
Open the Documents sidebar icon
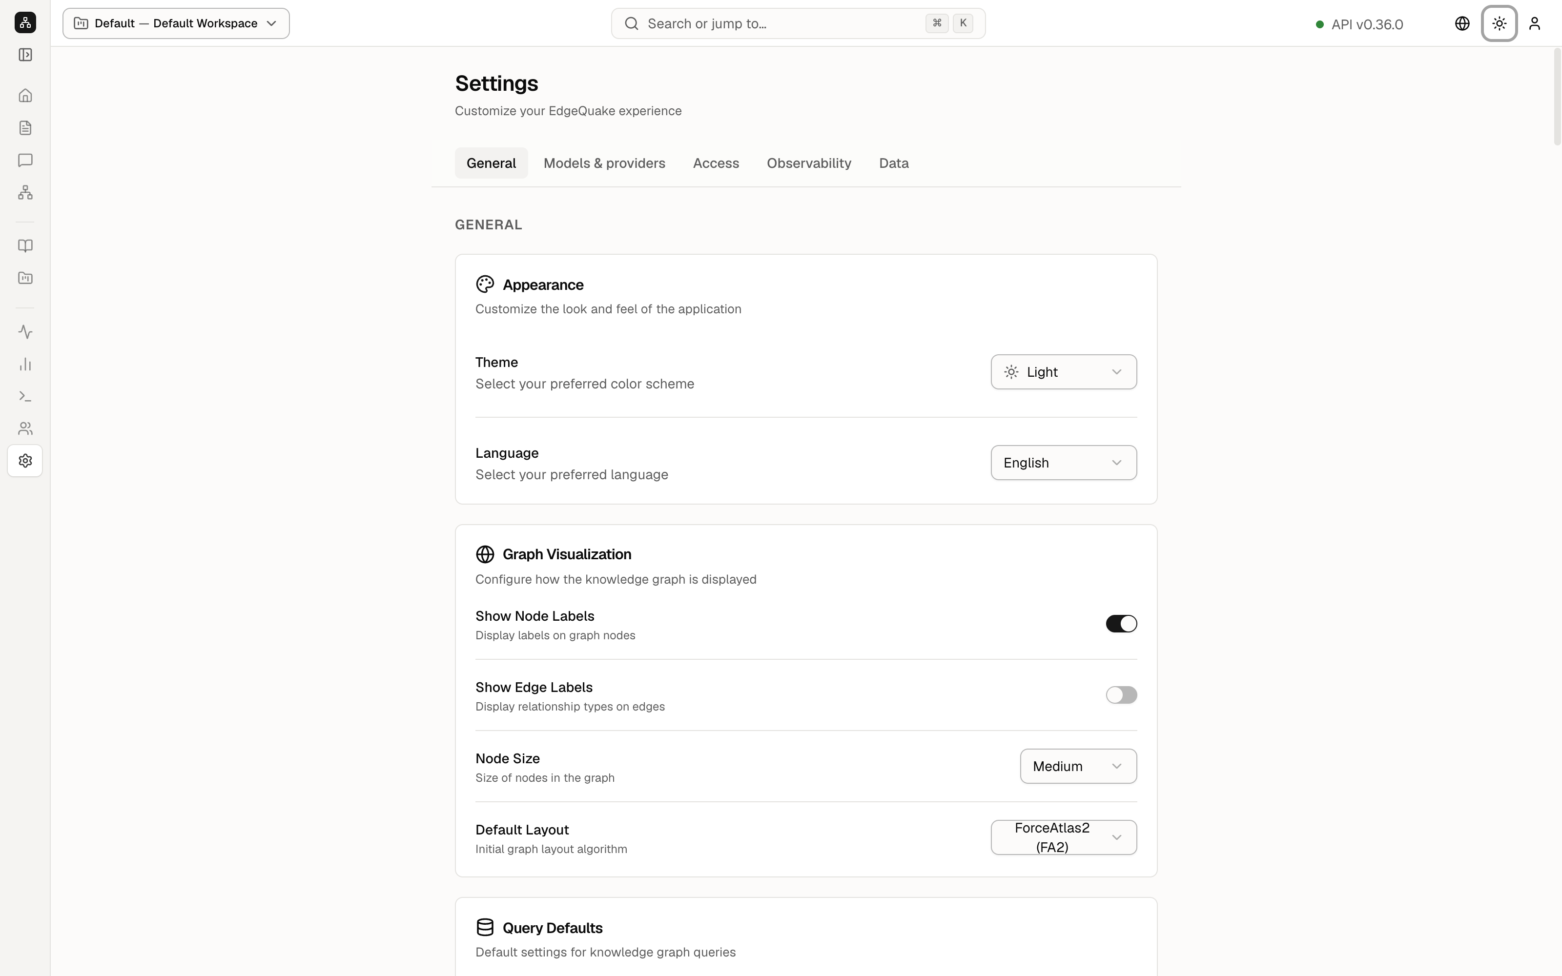tap(25, 128)
